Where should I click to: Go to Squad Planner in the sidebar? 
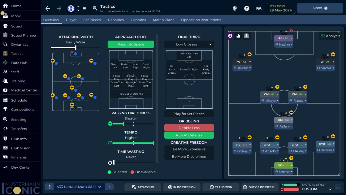click(x=24, y=35)
